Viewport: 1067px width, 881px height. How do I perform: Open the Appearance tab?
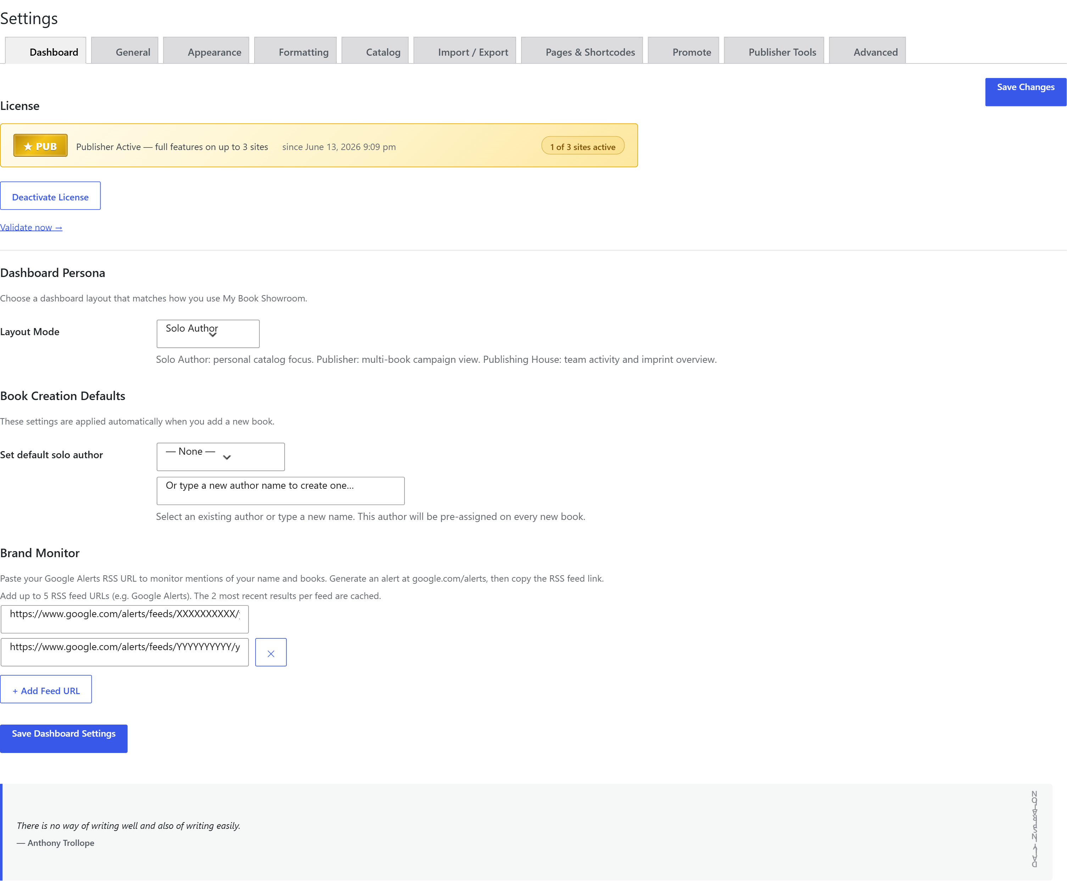[206, 51]
